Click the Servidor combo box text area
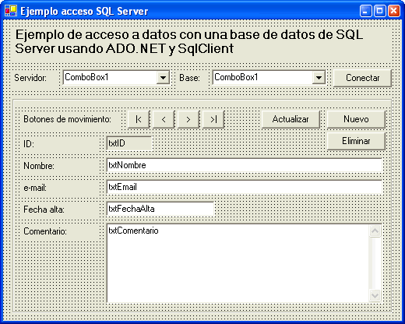This screenshot has width=405, height=324. (x=110, y=77)
